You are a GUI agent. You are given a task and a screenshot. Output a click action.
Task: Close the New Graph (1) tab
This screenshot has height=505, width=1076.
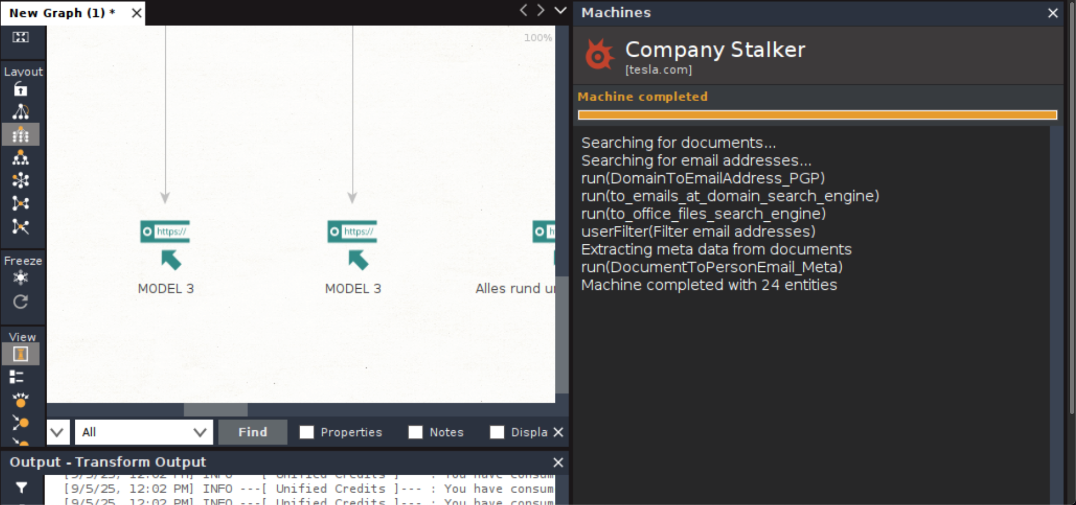(x=137, y=13)
